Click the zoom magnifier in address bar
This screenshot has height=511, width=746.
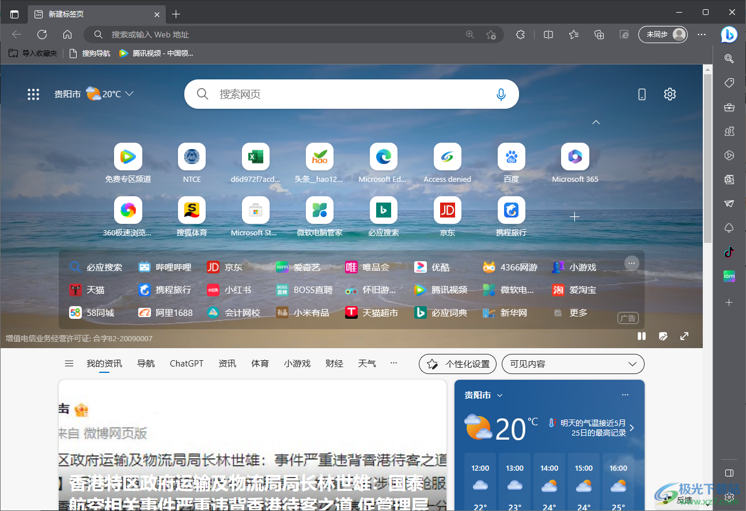pyautogui.click(x=470, y=35)
